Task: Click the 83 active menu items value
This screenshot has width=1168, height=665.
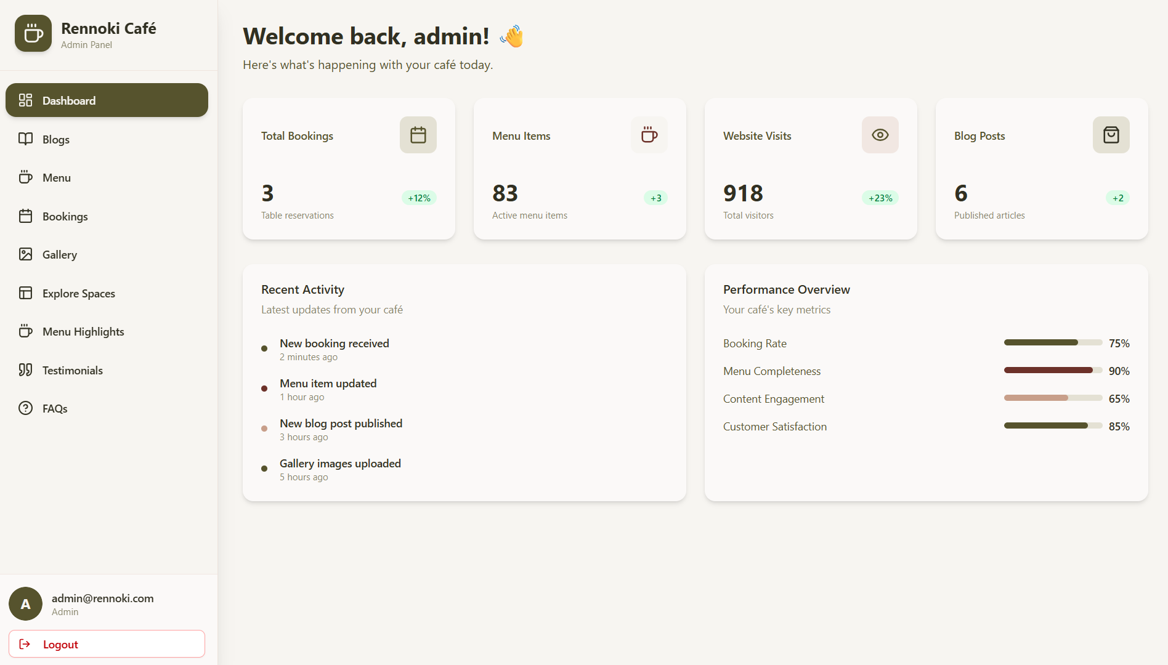Action: click(505, 193)
